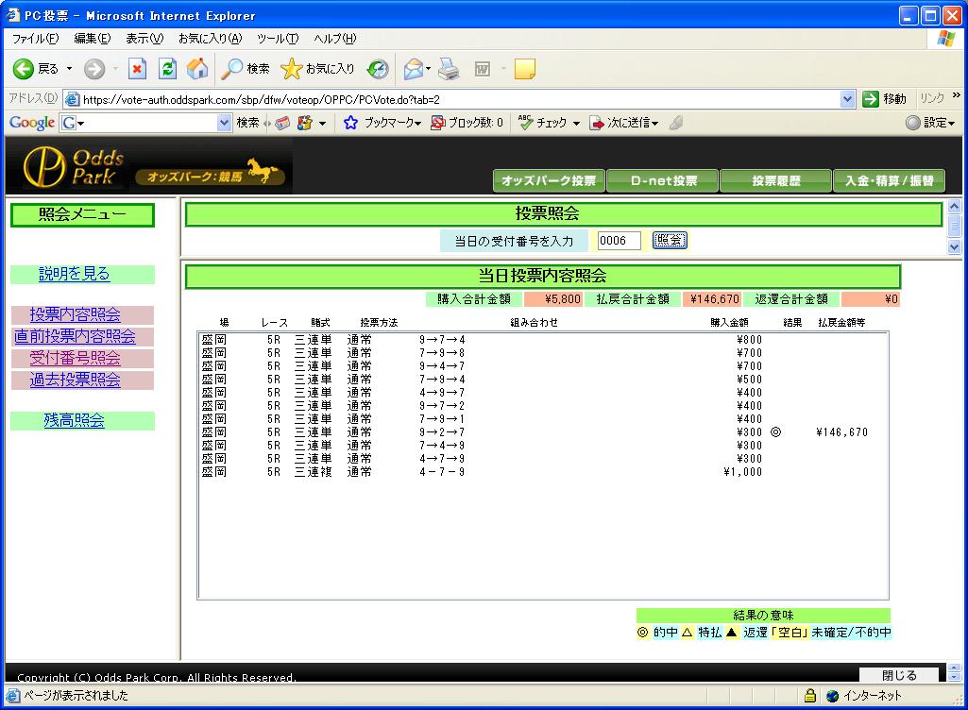
Task: Open the 説明を見る link
Action: coord(74,274)
